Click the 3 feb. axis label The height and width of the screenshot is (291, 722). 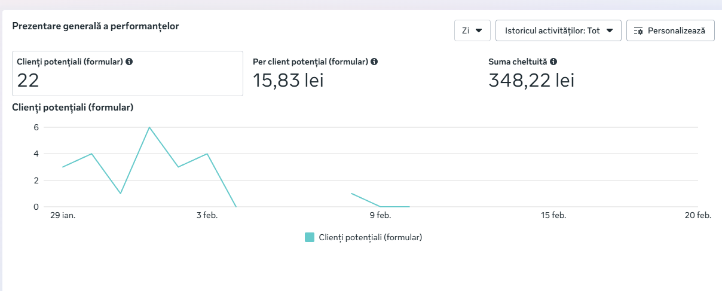[x=207, y=215]
